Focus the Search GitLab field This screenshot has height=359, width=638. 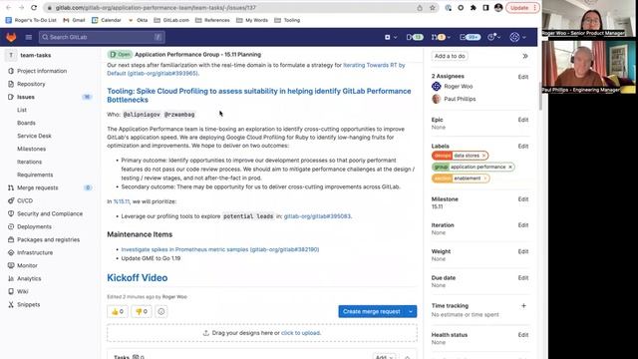point(102,37)
